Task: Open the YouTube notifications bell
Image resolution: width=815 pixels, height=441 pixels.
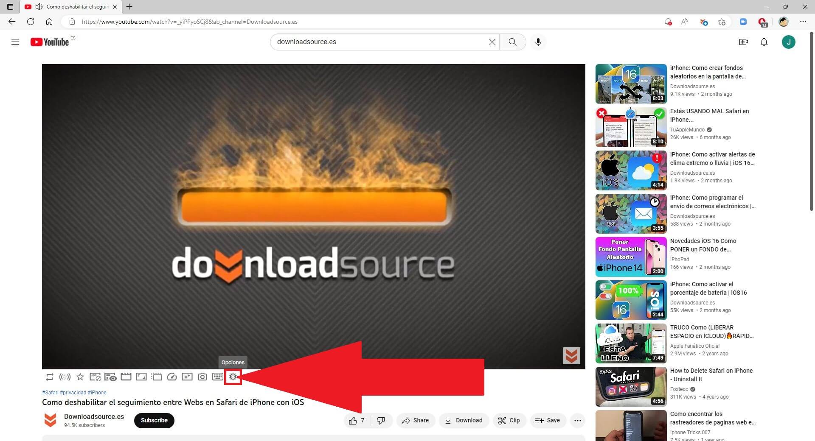Action: coord(764,42)
